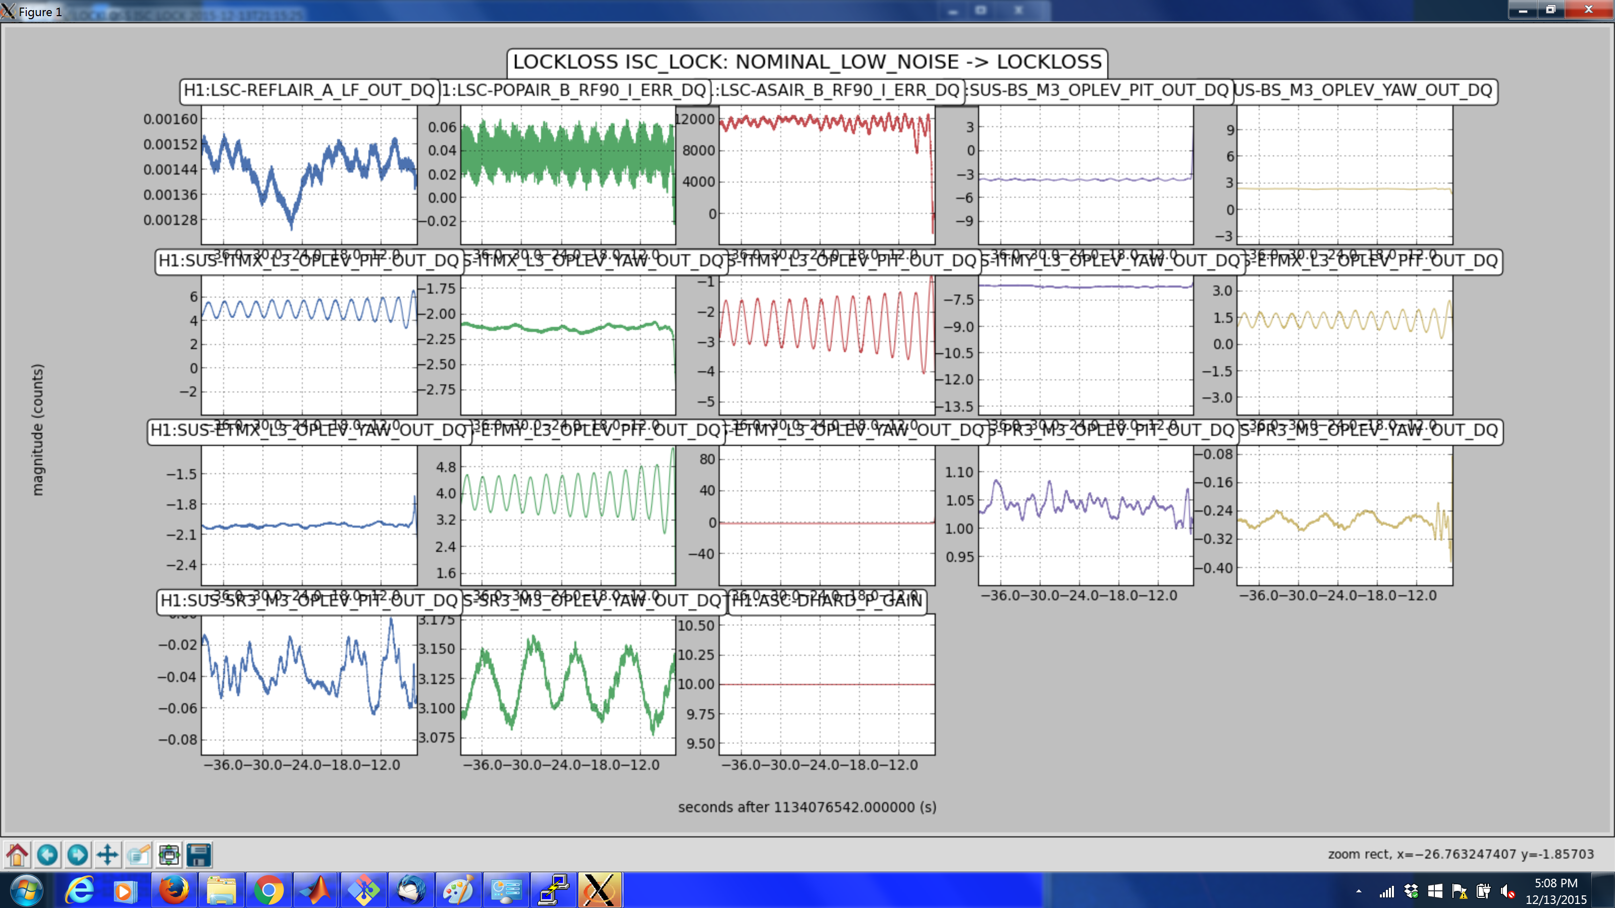Click the ETMY_L3_OPLEV_YAW_OUT_DQ red plot
1615x908 pixels.
[827, 515]
